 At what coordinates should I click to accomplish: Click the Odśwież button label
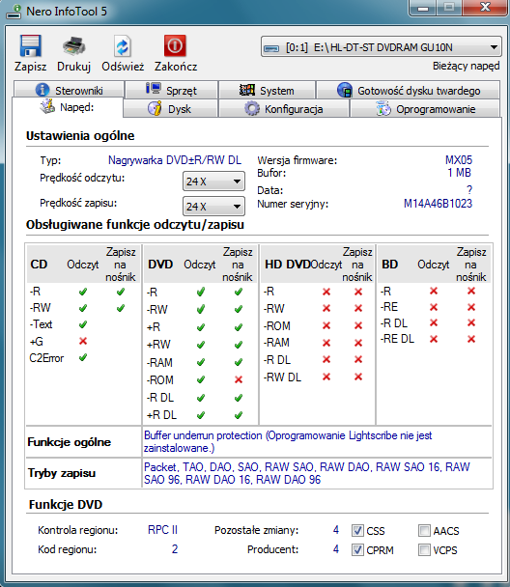123,67
